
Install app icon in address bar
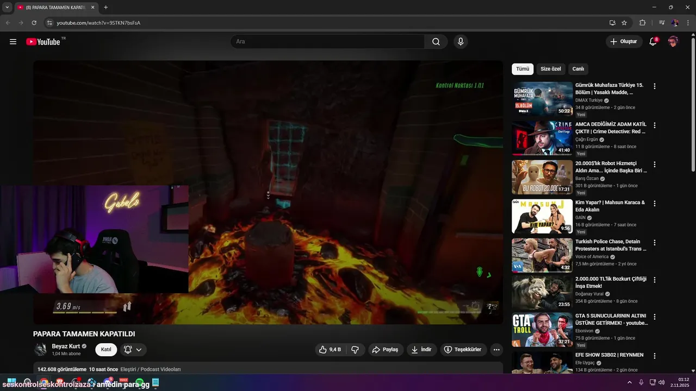(612, 23)
